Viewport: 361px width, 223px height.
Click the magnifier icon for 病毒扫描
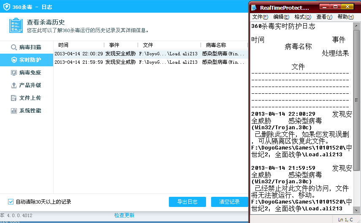coord(14,47)
